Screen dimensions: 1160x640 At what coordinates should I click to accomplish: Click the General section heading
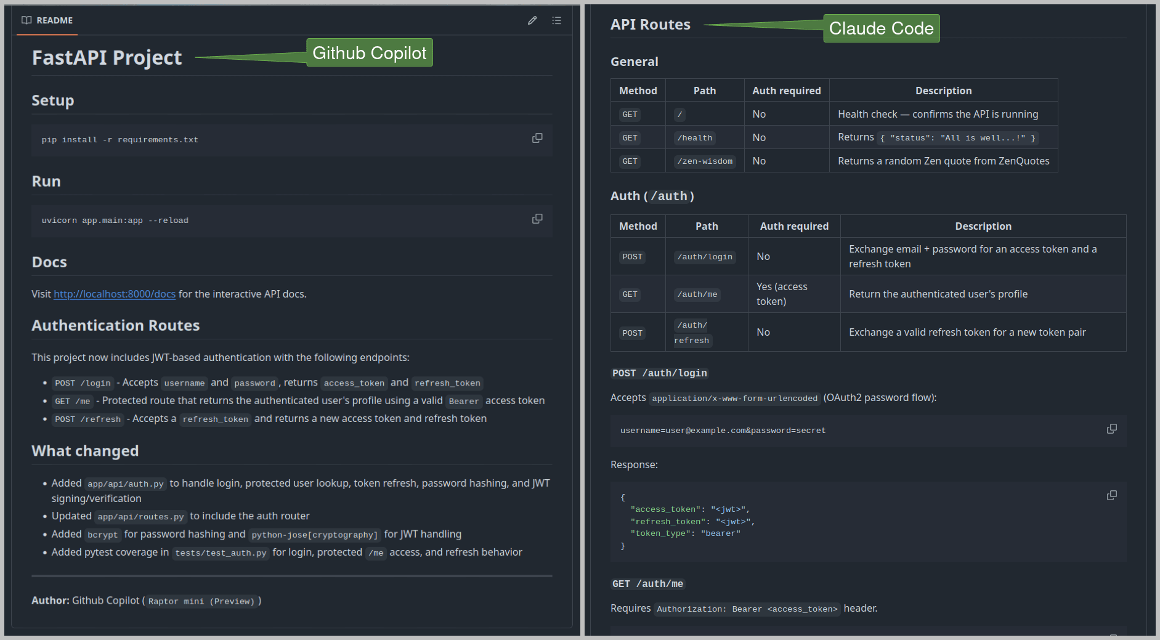pos(635,62)
